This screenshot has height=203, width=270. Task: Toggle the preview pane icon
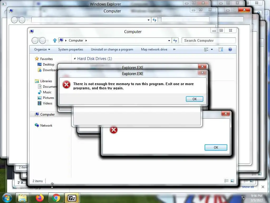click(221, 49)
